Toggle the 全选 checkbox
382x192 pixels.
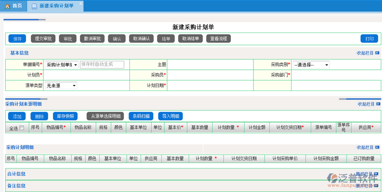(22, 128)
